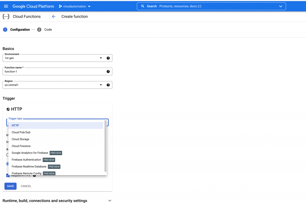This screenshot has width=306, height=214.
Task: Open the hamburger navigation menu
Action: (x=6, y=6)
